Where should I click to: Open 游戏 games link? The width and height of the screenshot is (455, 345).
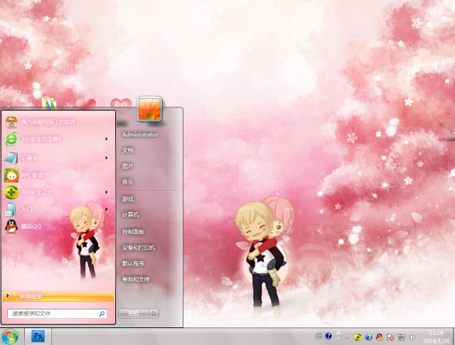[128, 199]
